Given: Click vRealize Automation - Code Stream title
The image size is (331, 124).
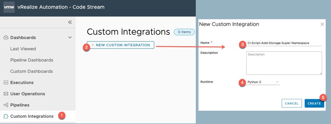Looking at the screenshot, I should (61, 7).
